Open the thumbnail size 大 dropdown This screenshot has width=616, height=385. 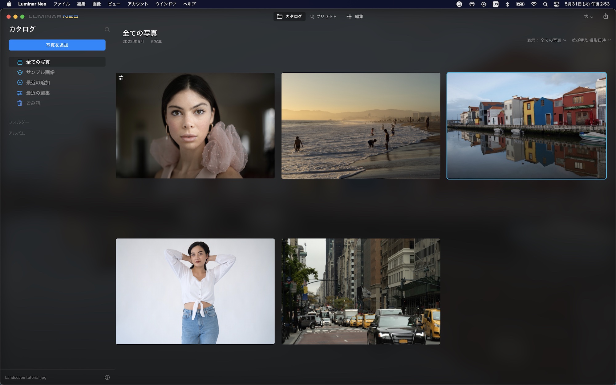[x=588, y=16]
